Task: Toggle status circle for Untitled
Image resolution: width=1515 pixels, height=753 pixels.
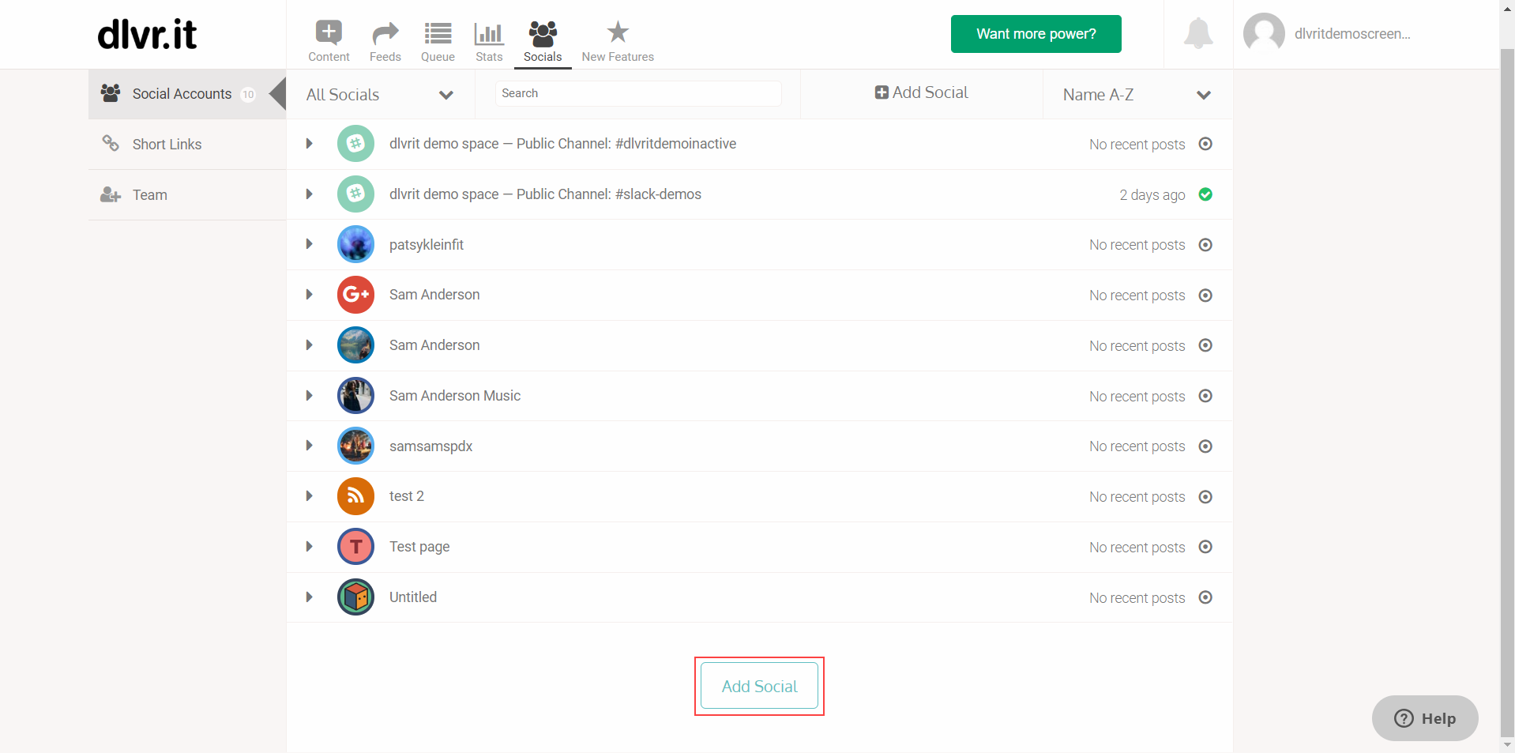Action: coord(1205,597)
